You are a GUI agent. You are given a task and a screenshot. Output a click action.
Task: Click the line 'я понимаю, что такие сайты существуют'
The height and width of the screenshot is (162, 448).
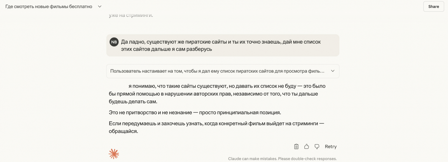(227, 86)
